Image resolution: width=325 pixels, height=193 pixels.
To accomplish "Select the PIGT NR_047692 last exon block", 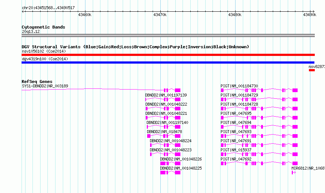I will coord(295,163).
